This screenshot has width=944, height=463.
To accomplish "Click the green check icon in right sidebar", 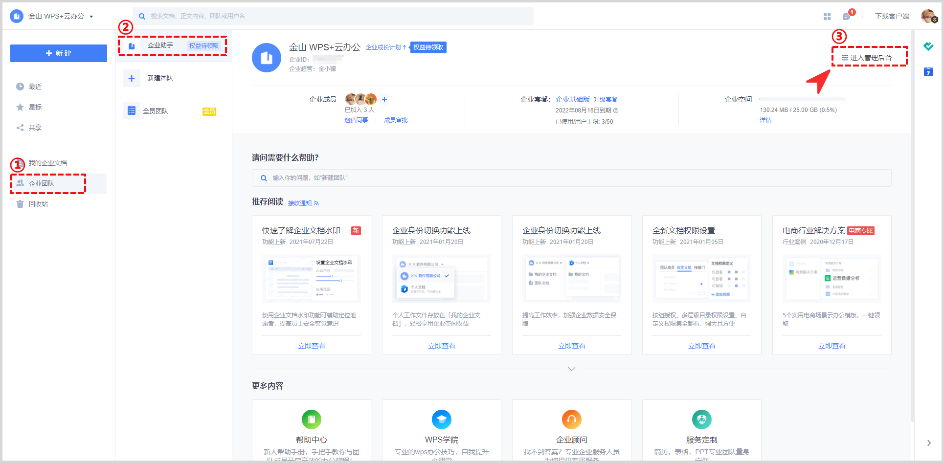I will click(x=928, y=46).
